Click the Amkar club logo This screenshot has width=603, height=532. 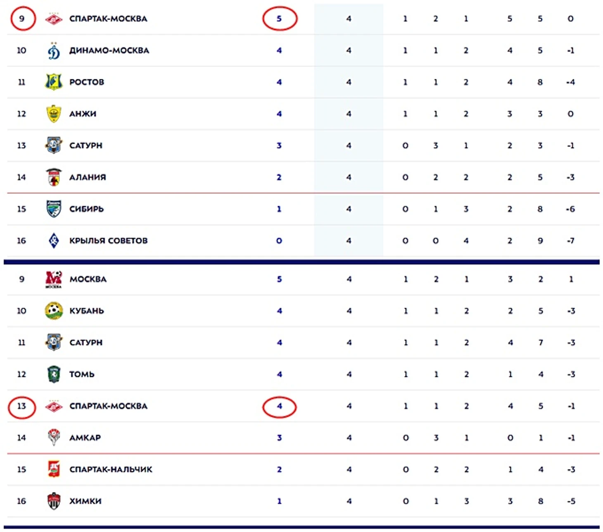(x=54, y=438)
